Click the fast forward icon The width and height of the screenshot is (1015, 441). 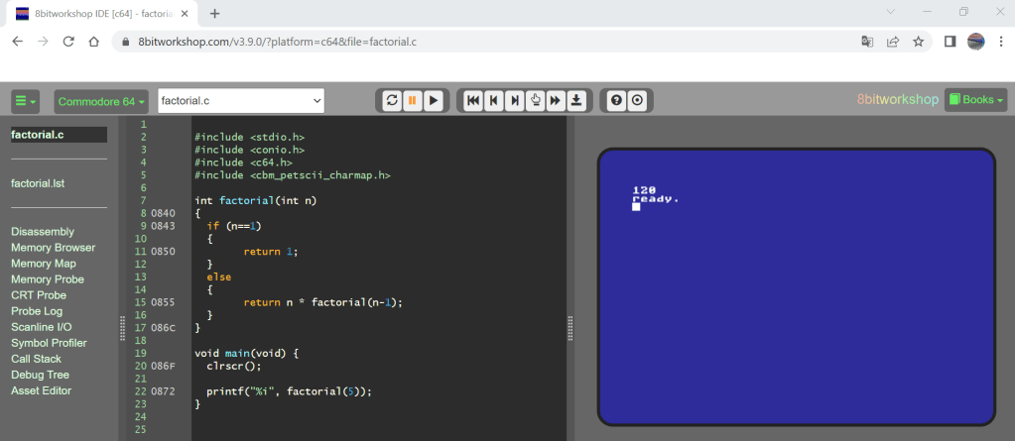pos(556,100)
